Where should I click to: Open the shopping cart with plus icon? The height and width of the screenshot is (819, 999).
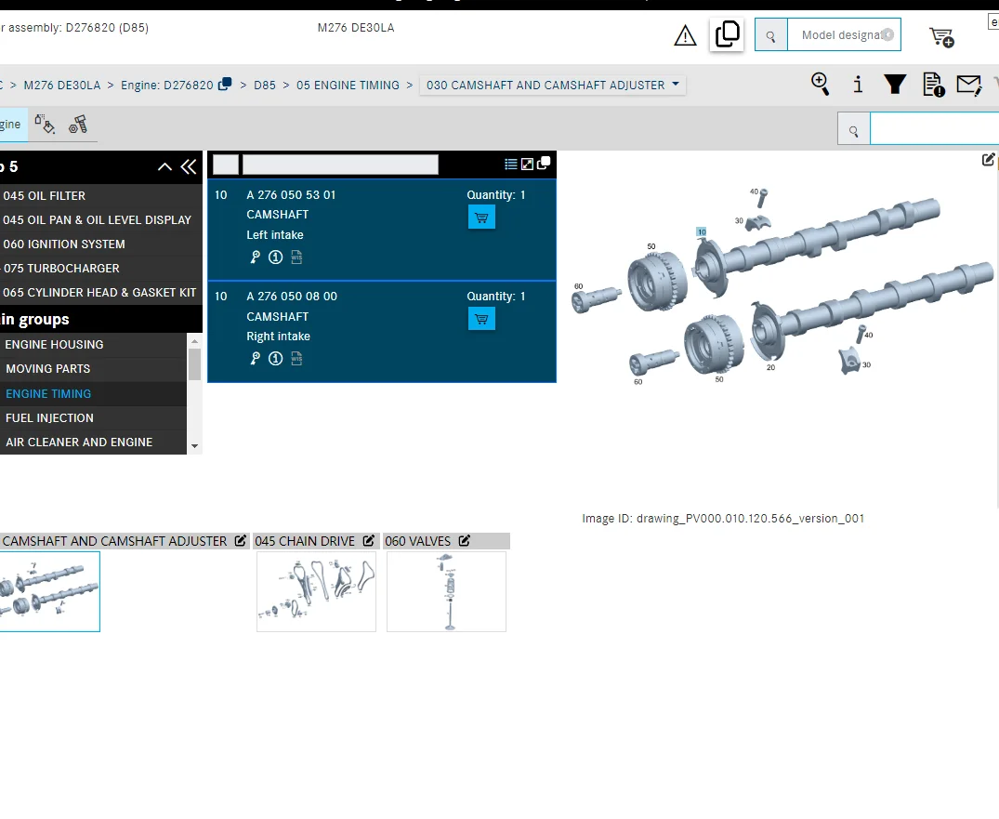click(x=941, y=37)
